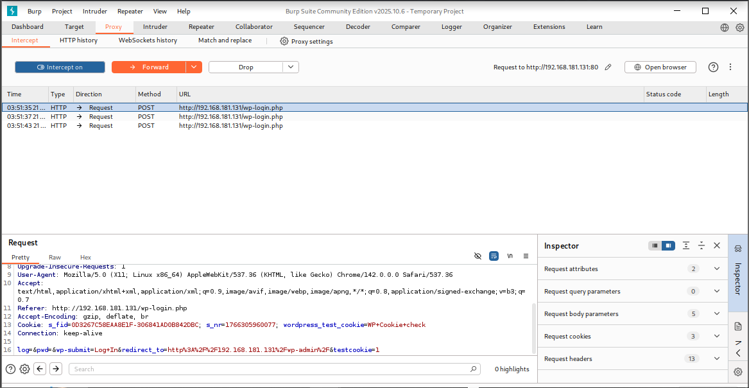
Task: Switch to the HTTP history tab
Action: 78,40
